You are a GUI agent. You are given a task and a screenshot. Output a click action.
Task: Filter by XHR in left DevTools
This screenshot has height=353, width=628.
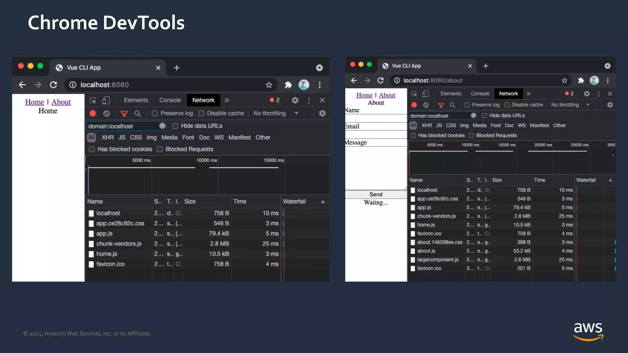(108, 138)
